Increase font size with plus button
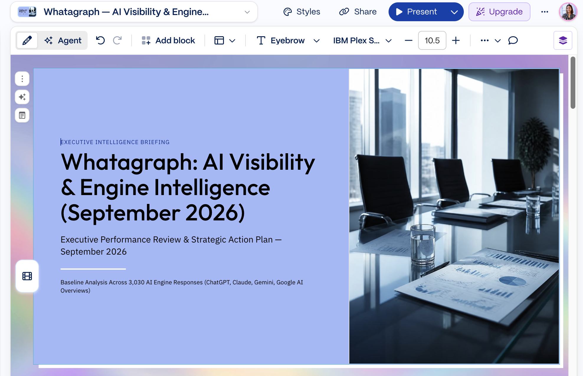This screenshot has height=376, width=583. click(456, 40)
